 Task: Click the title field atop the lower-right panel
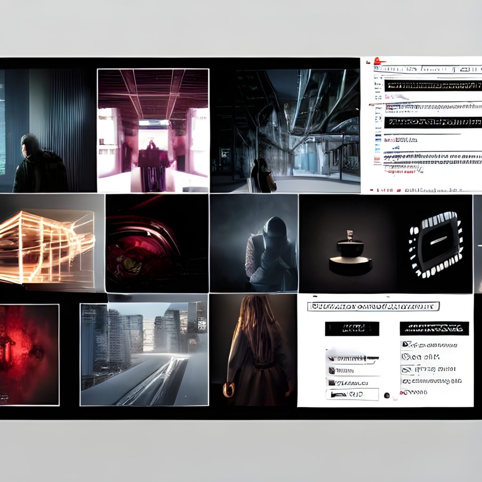click(x=373, y=306)
